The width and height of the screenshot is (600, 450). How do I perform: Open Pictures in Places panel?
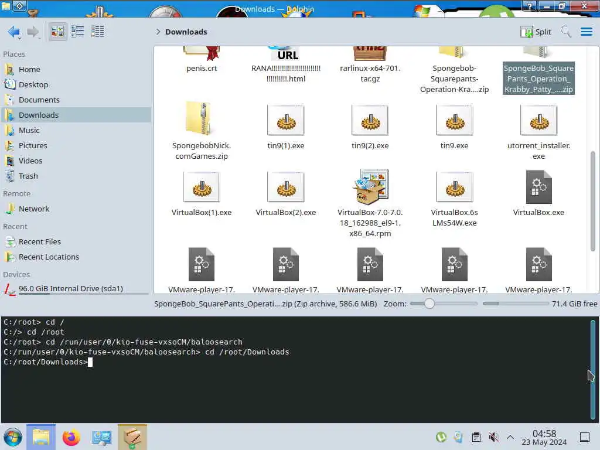(x=76, y=145)
